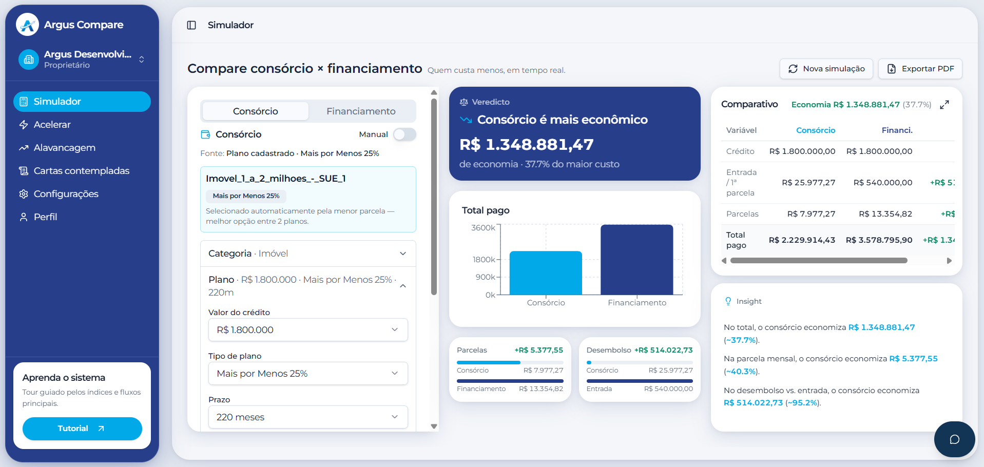984x467 pixels.
Task: Click the Consórcio bar in Total pago chart
Action: click(x=546, y=273)
